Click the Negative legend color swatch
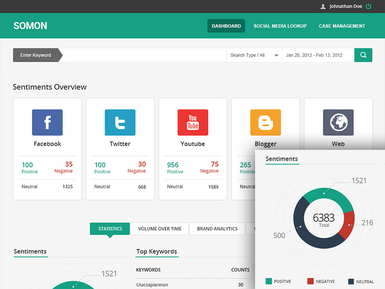The image size is (385, 289). [x=310, y=281]
